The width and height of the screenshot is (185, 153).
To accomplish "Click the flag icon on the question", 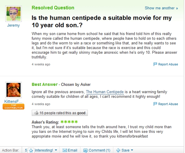I will pyautogui.click(x=155, y=64).
